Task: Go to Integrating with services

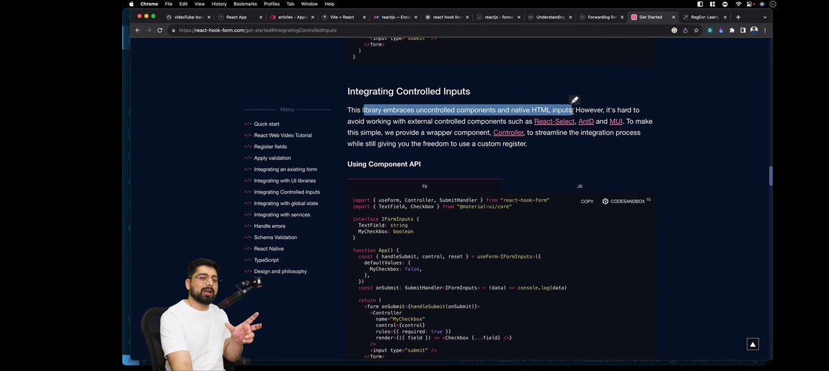Action: point(282,215)
